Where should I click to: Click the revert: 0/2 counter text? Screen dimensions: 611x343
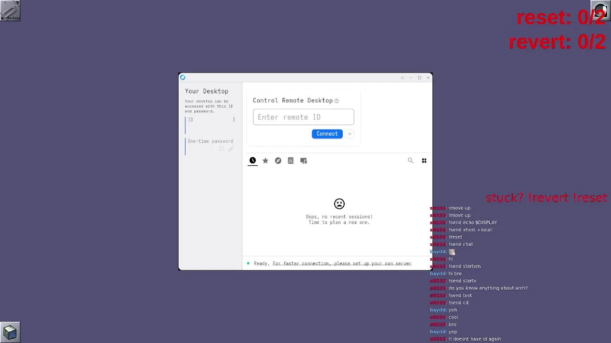pos(558,42)
